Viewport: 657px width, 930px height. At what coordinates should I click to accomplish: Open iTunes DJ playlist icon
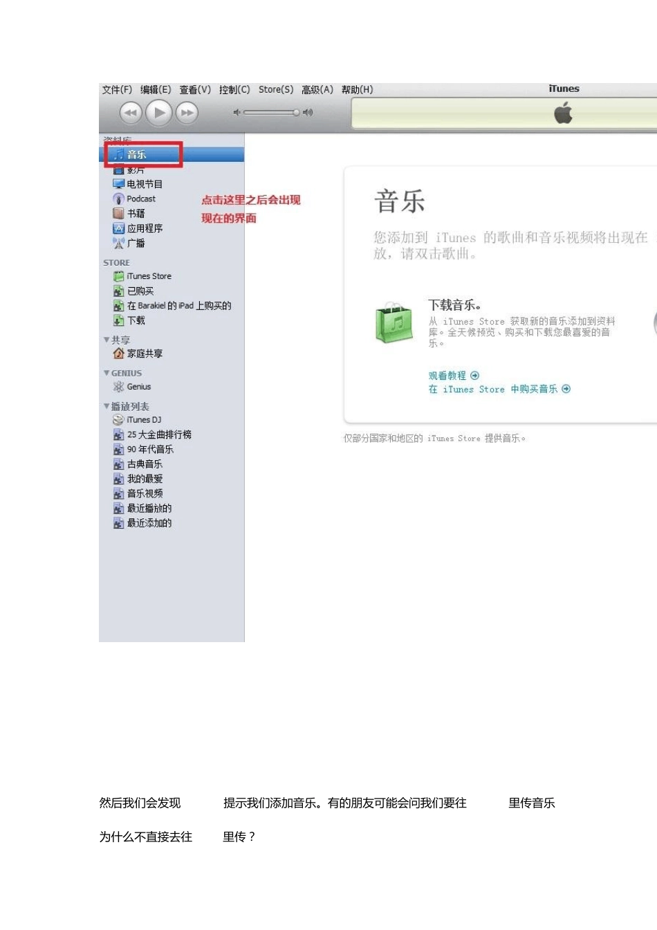(x=118, y=420)
